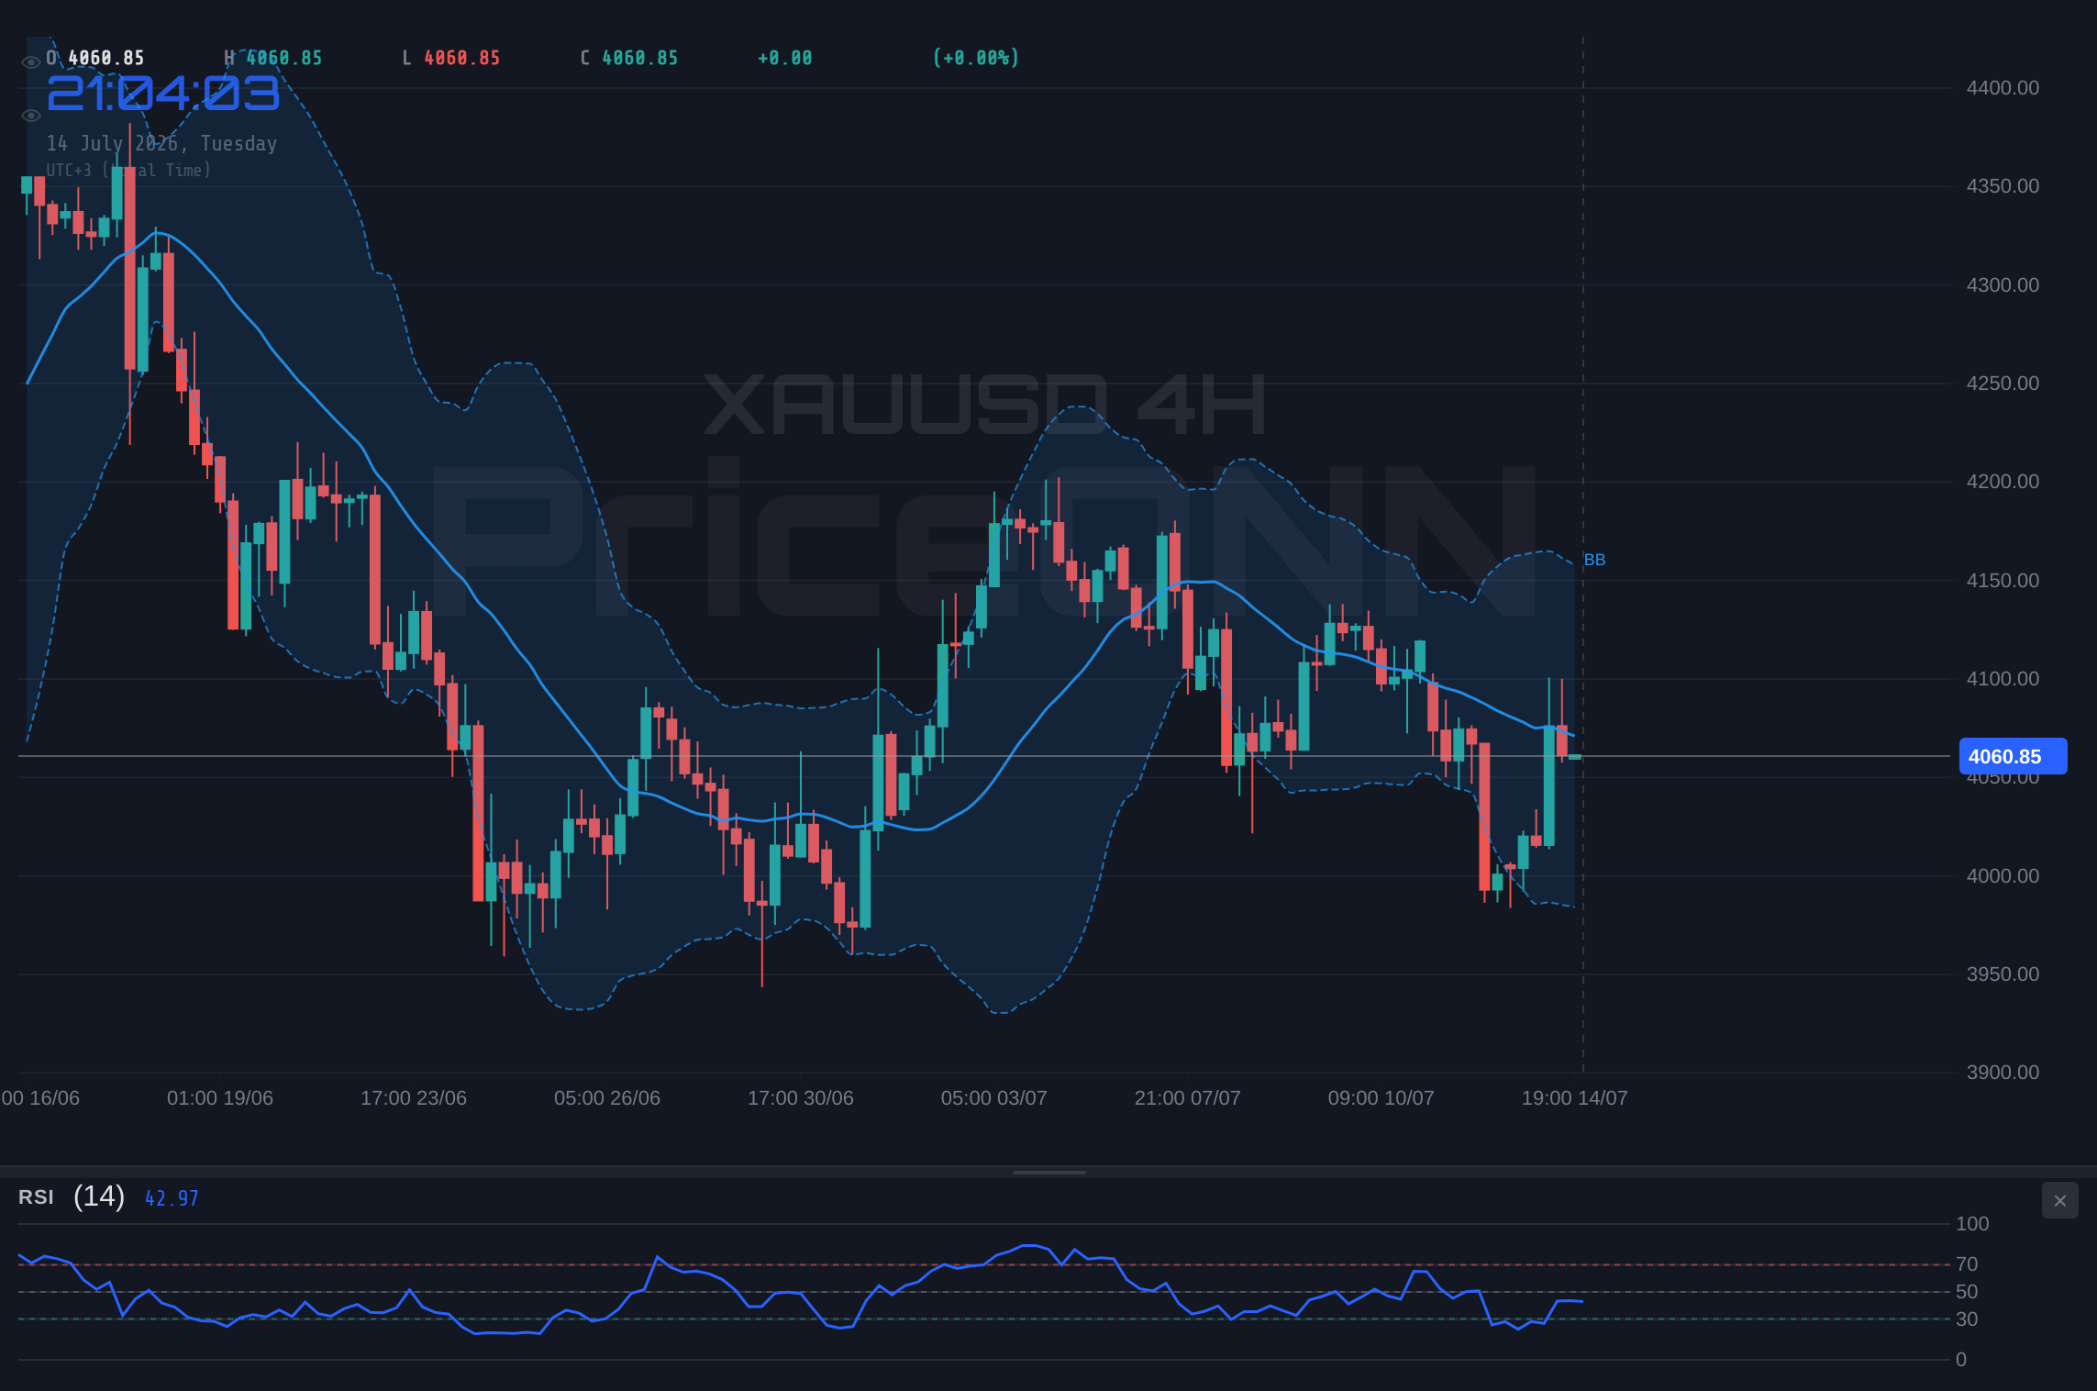The height and width of the screenshot is (1391, 2097).
Task: Click the current price tag 4060.85
Action: (2013, 756)
